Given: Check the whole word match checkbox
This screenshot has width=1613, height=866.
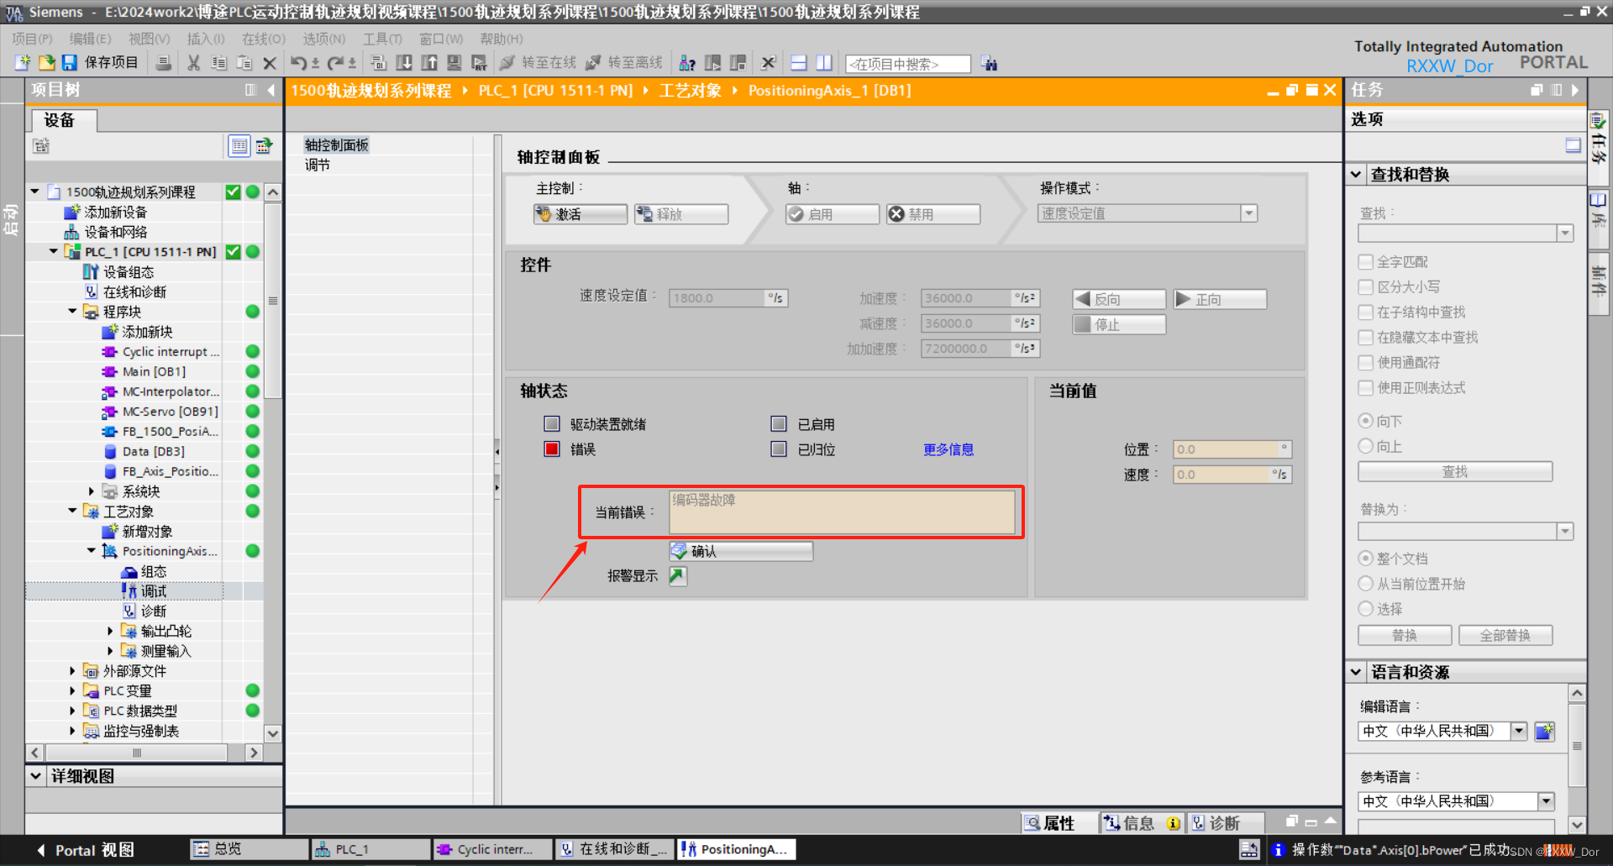Looking at the screenshot, I should click(1366, 262).
